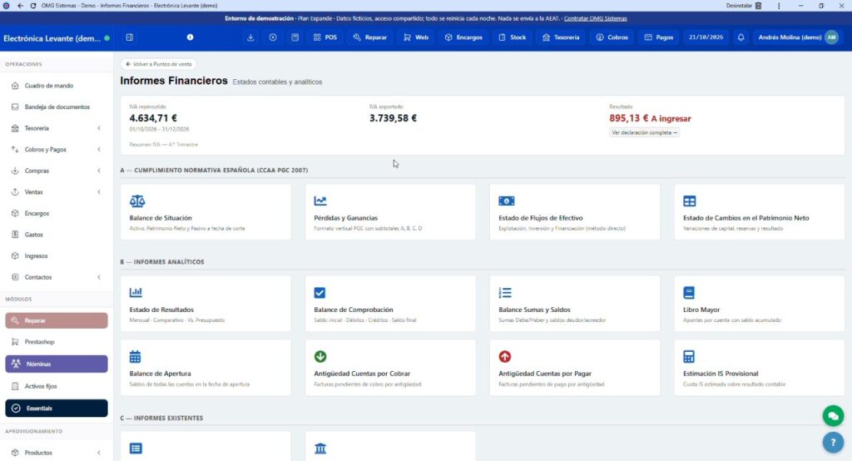Screen dimensions: 852x461
Task: Open Encargos in the top bar
Action: pos(463,37)
